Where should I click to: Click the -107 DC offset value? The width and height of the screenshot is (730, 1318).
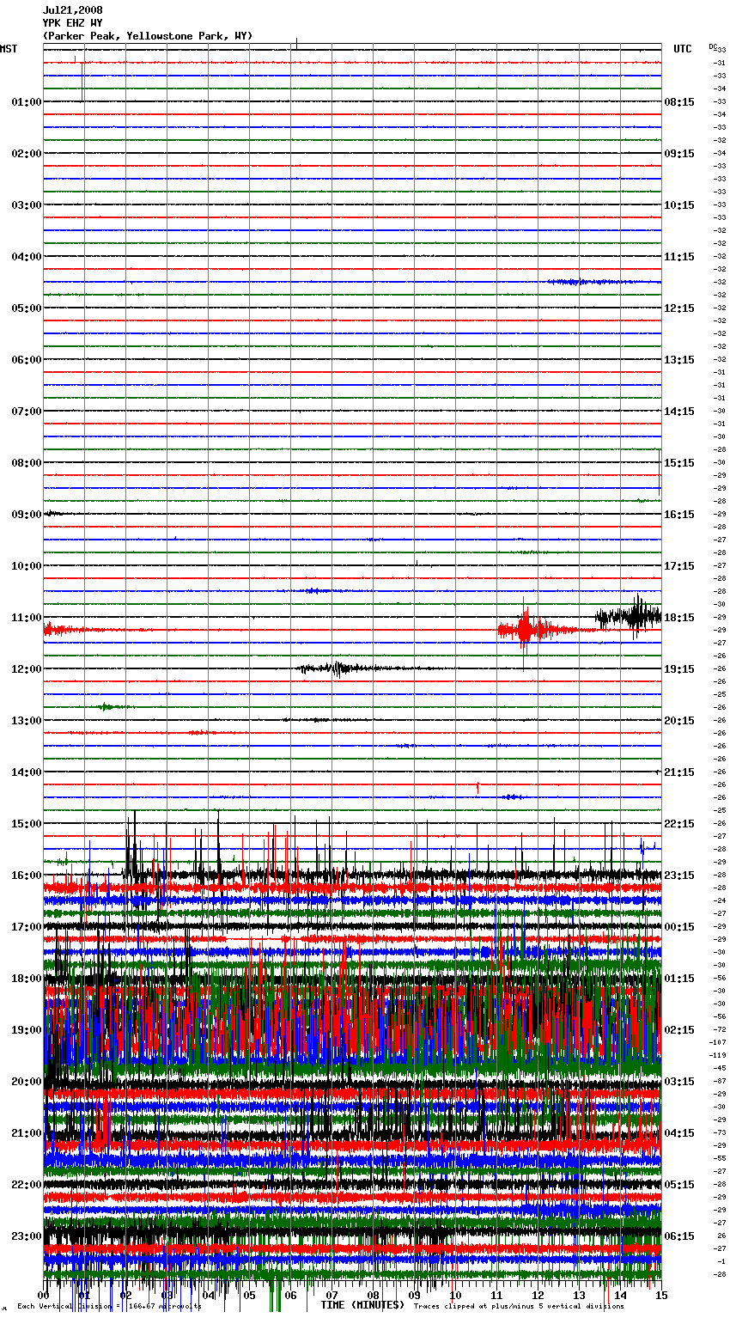718,1042
